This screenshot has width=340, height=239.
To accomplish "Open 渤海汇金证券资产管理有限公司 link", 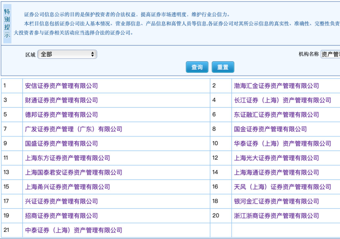I will pyautogui.click(x=276, y=86).
